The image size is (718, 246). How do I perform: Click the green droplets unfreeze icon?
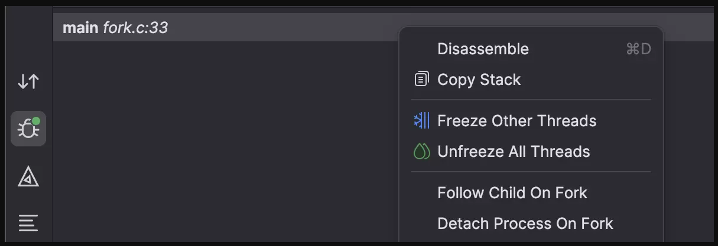[421, 152]
